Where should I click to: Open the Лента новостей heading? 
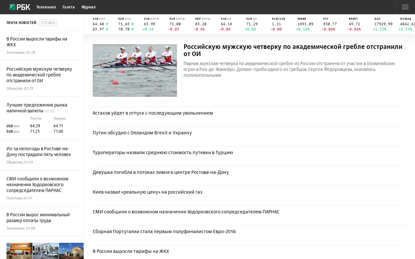pyautogui.click(x=21, y=23)
